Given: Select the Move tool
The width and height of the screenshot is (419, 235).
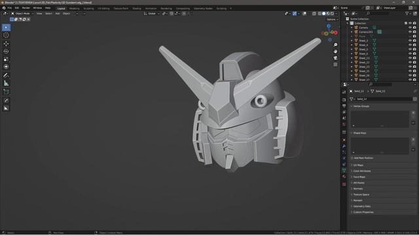Looking at the screenshot, I should 6,44.
